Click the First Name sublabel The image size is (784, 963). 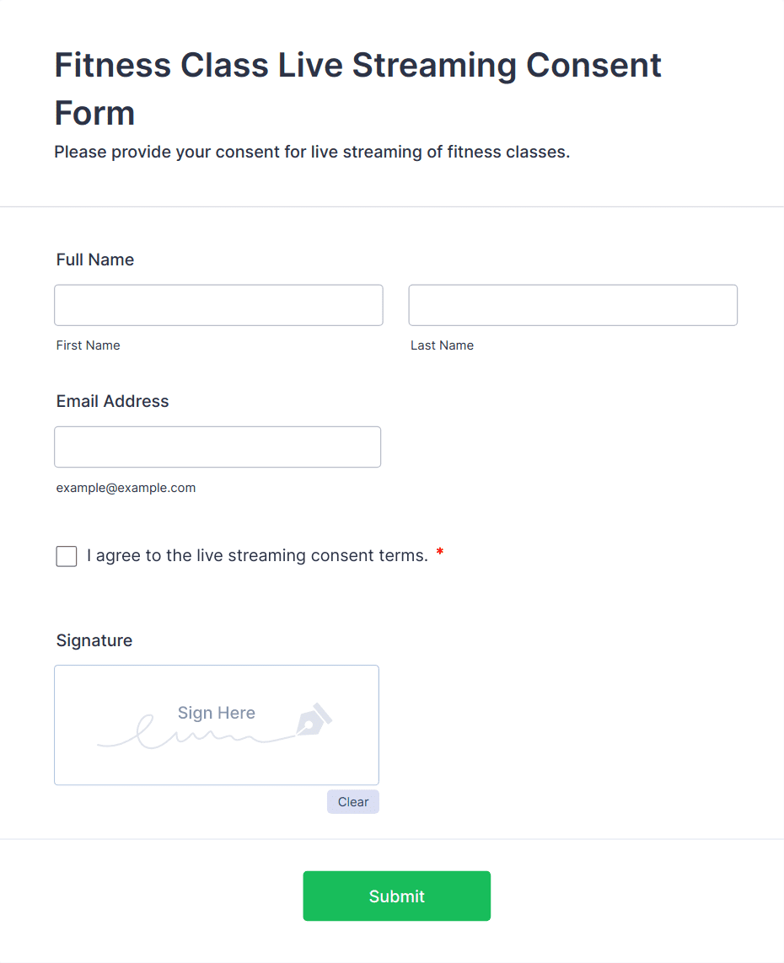tap(88, 345)
